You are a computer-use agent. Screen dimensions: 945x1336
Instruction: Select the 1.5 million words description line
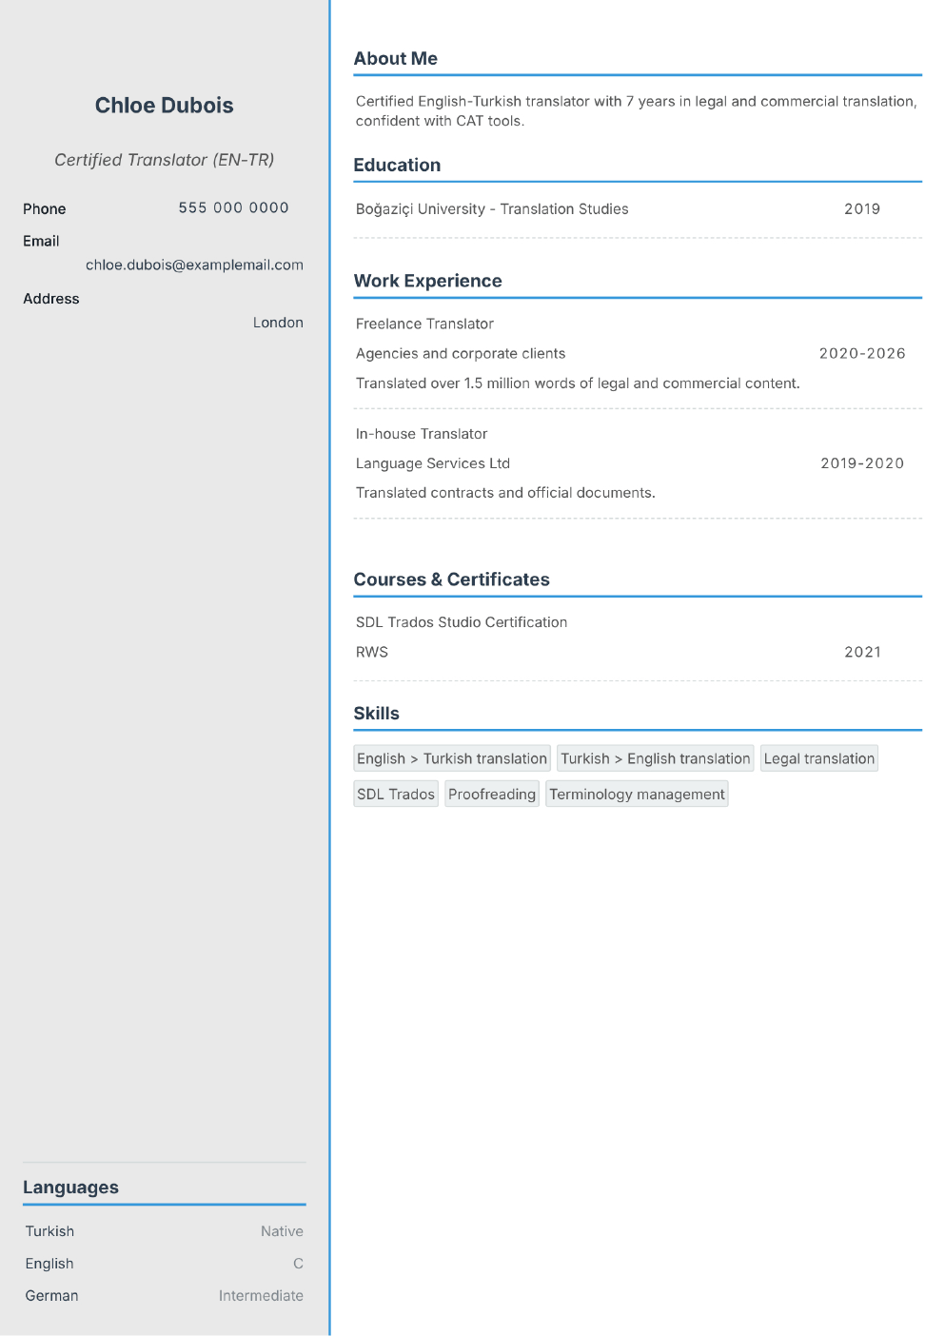578,383
